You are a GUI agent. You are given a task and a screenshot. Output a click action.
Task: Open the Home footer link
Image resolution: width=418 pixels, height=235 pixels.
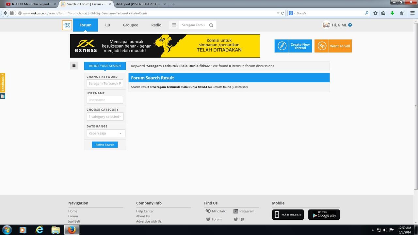(x=73, y=211)
